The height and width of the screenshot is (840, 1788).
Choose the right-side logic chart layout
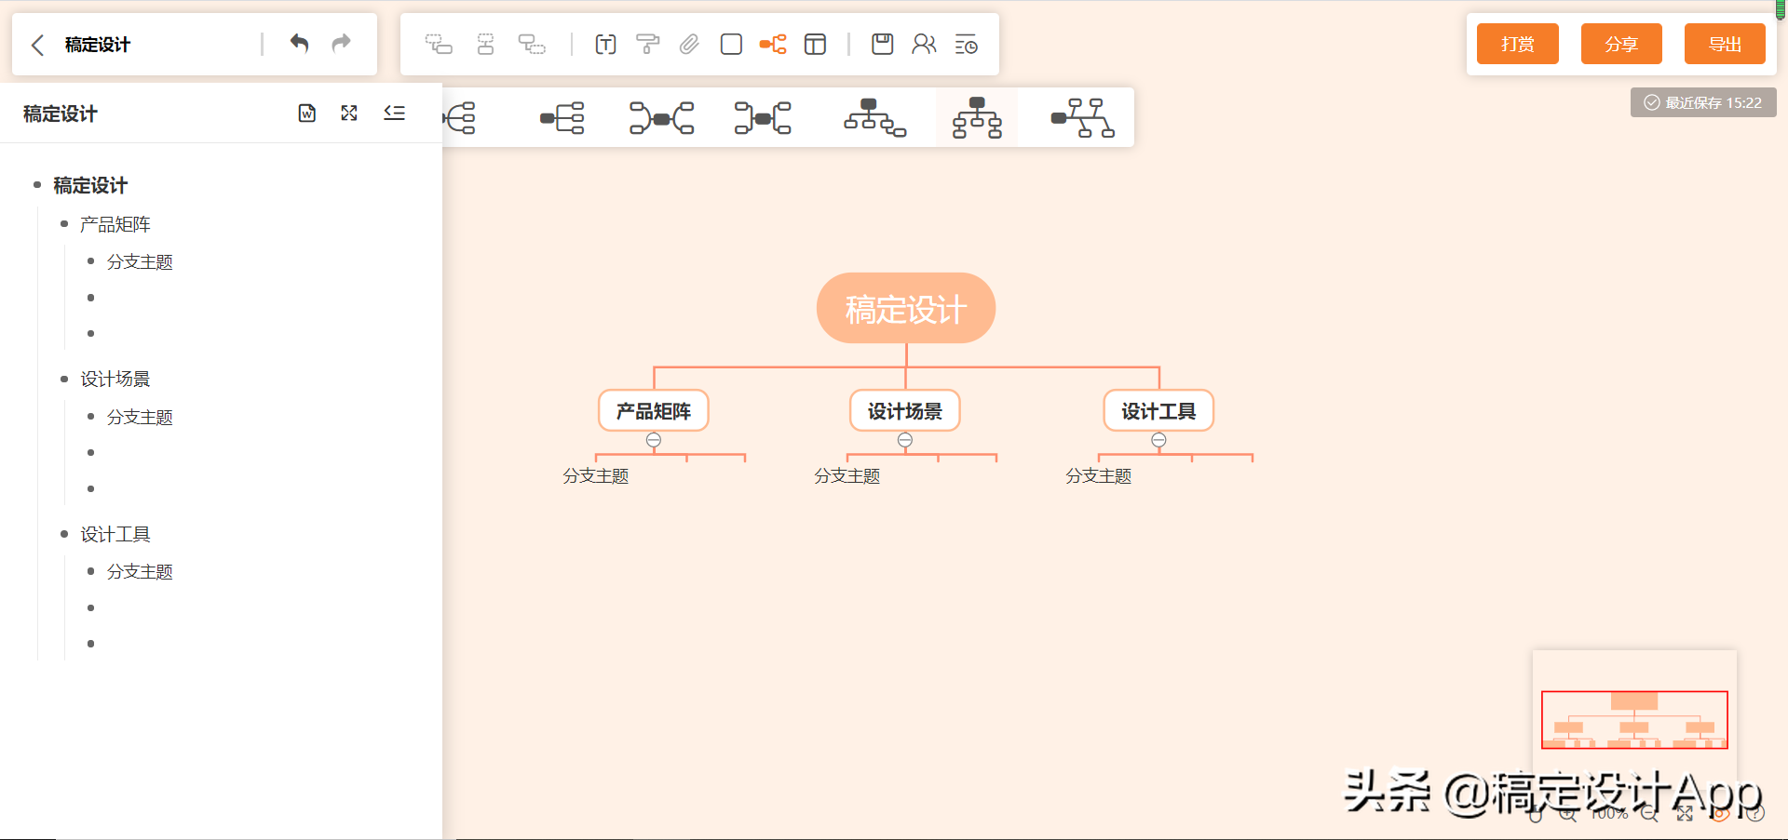click(x=562, y=118)
